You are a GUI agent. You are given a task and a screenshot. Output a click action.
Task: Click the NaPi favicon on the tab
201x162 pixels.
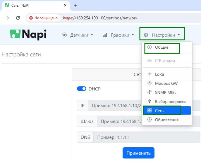[x=7, y=5]
